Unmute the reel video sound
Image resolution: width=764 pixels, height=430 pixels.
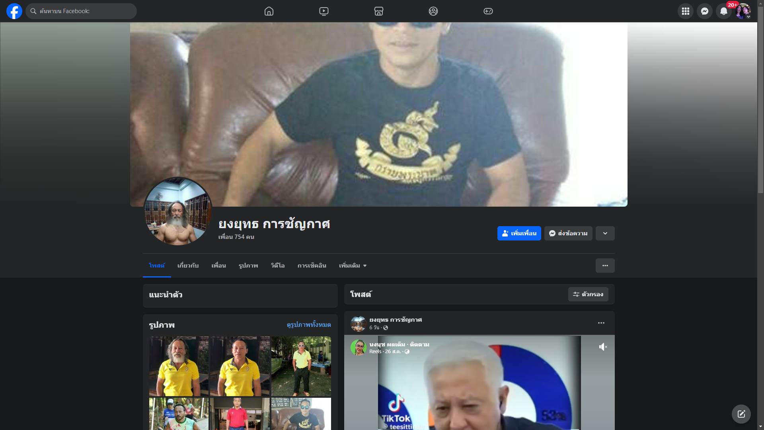pos(603,347)
